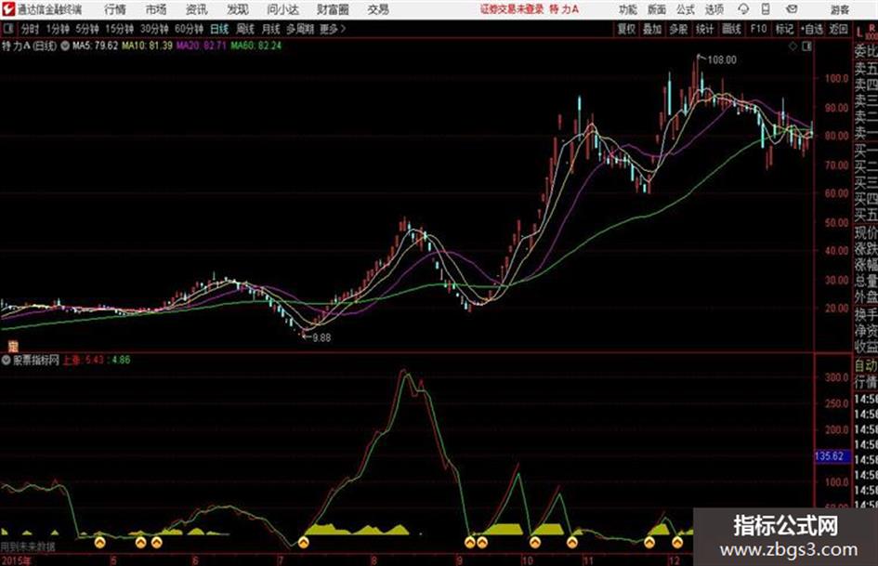Click the panel layout icon beside the diamond
Viewport: 878px width, 566px height.
tap(806, 46)
